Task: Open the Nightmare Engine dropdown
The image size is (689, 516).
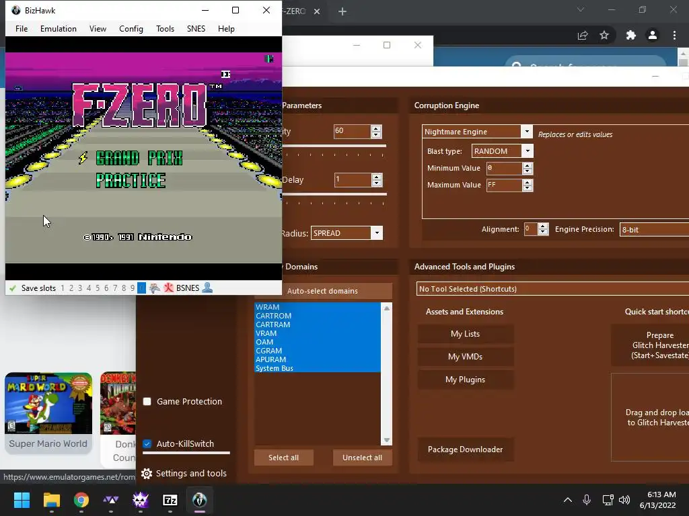Action: [x=526, y=132]
